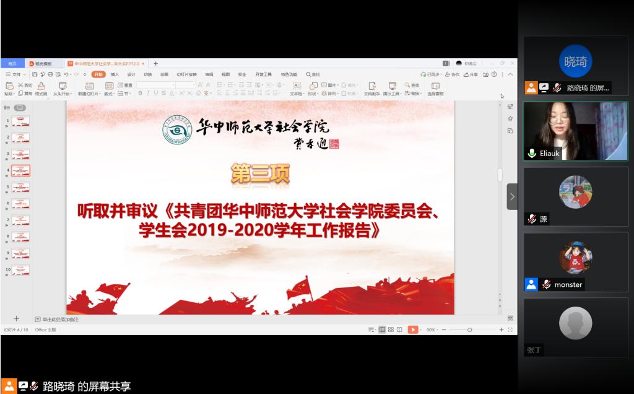This screenshot has height=394, width=634.
Task: Select slide 6 thumbnail in slide panel
Action: point(20,204)
